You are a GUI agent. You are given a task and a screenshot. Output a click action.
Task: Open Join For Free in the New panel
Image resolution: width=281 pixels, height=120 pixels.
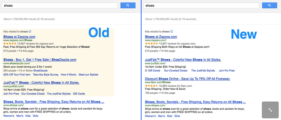tap(227, 71)
